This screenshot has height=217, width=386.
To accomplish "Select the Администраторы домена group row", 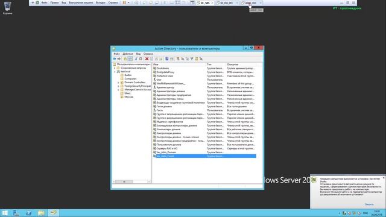I will coord(204,91).
